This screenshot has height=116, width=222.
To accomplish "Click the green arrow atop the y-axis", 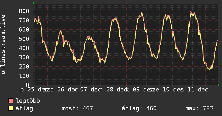I will tap(34, 3).
